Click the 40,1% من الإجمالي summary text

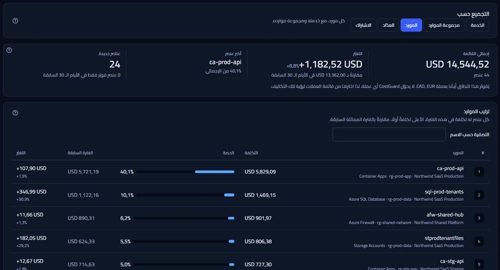pyautogui.click(x=223, y=71)
